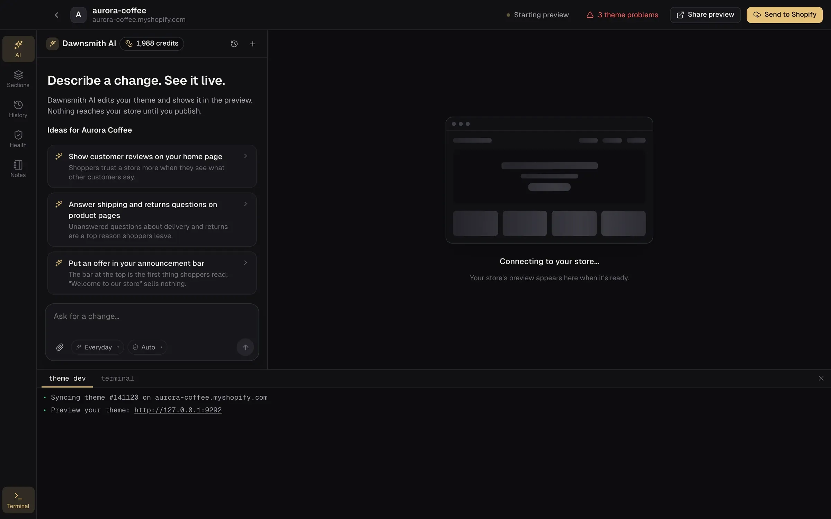Screen dimensions: 831x519
Task: Click the 'Syncing theme #141120' log line
Action: coord(159,398)
